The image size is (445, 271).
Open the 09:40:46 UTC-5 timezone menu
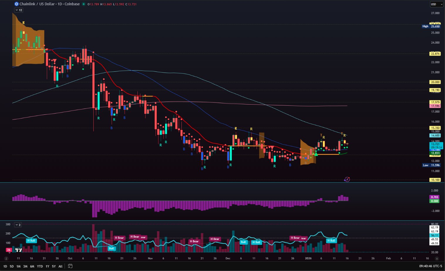(x=431, y=266)
